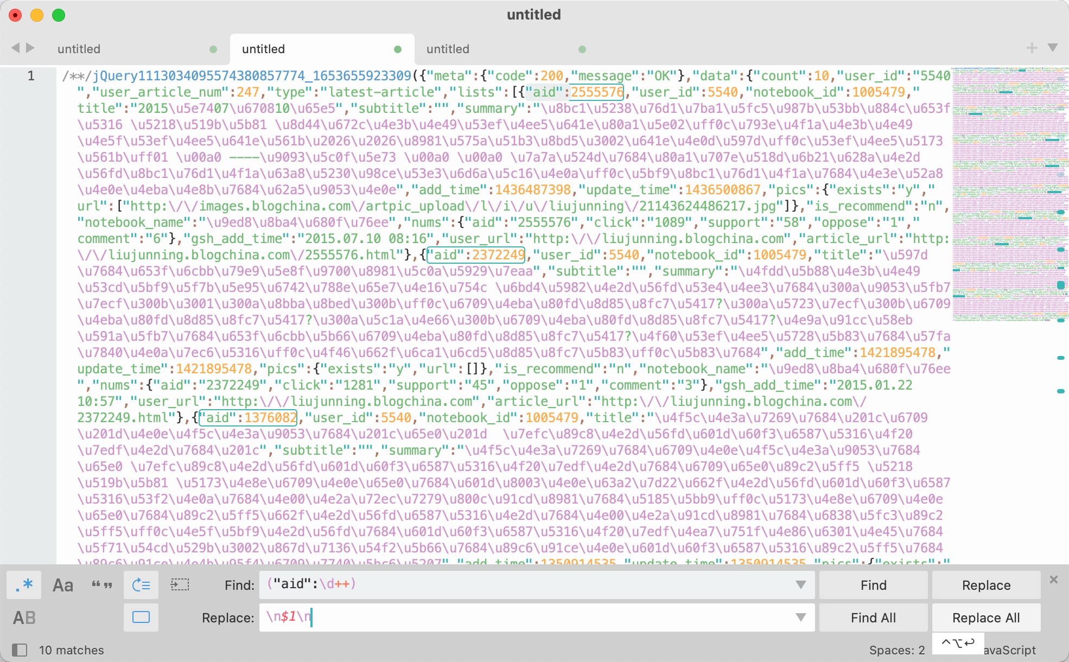The image size is (1069, 662).
Task: Close the find and replace panel
Action: pos(1054,580)
